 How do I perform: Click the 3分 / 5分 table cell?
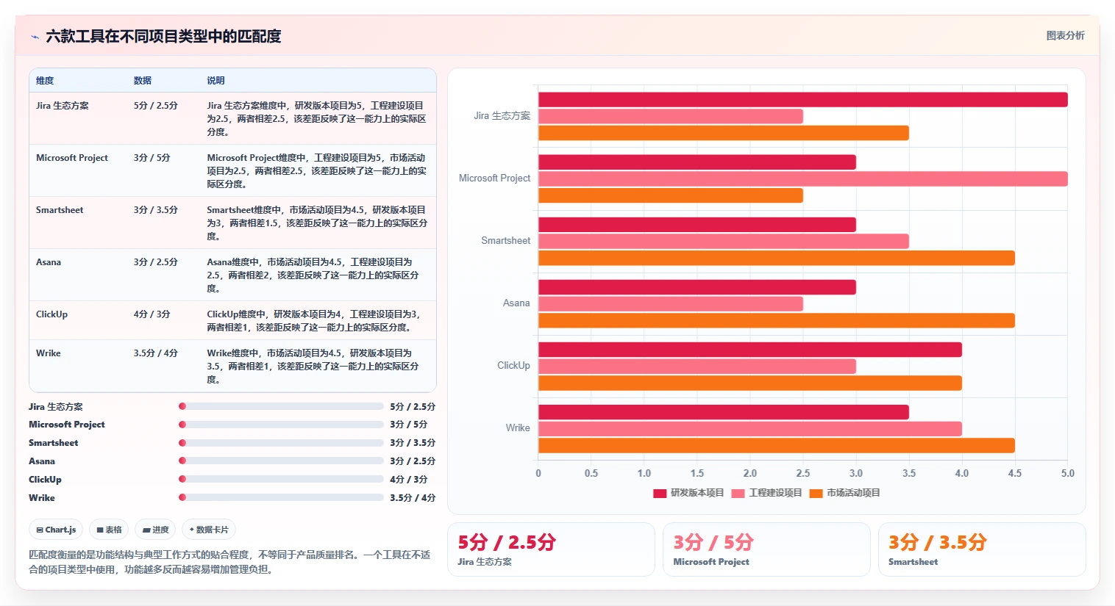coord(152,158)
